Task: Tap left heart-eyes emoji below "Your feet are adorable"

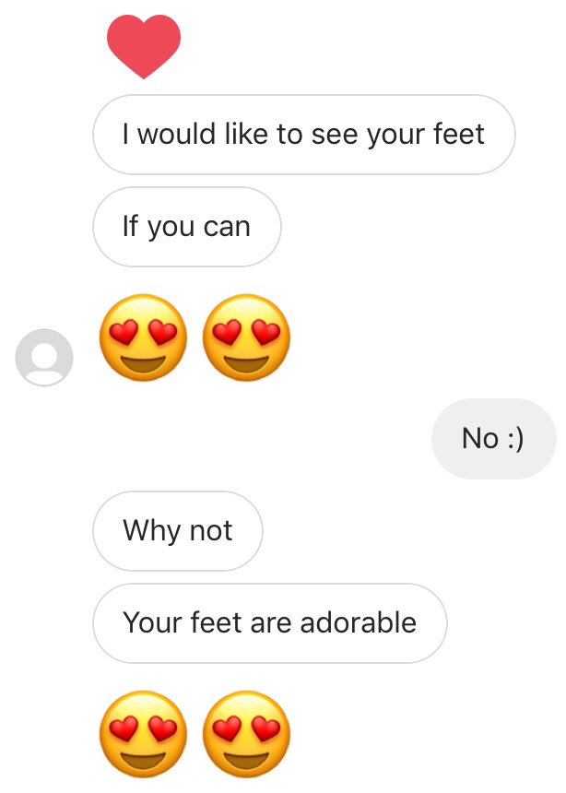Action: (x=143, y=733)
